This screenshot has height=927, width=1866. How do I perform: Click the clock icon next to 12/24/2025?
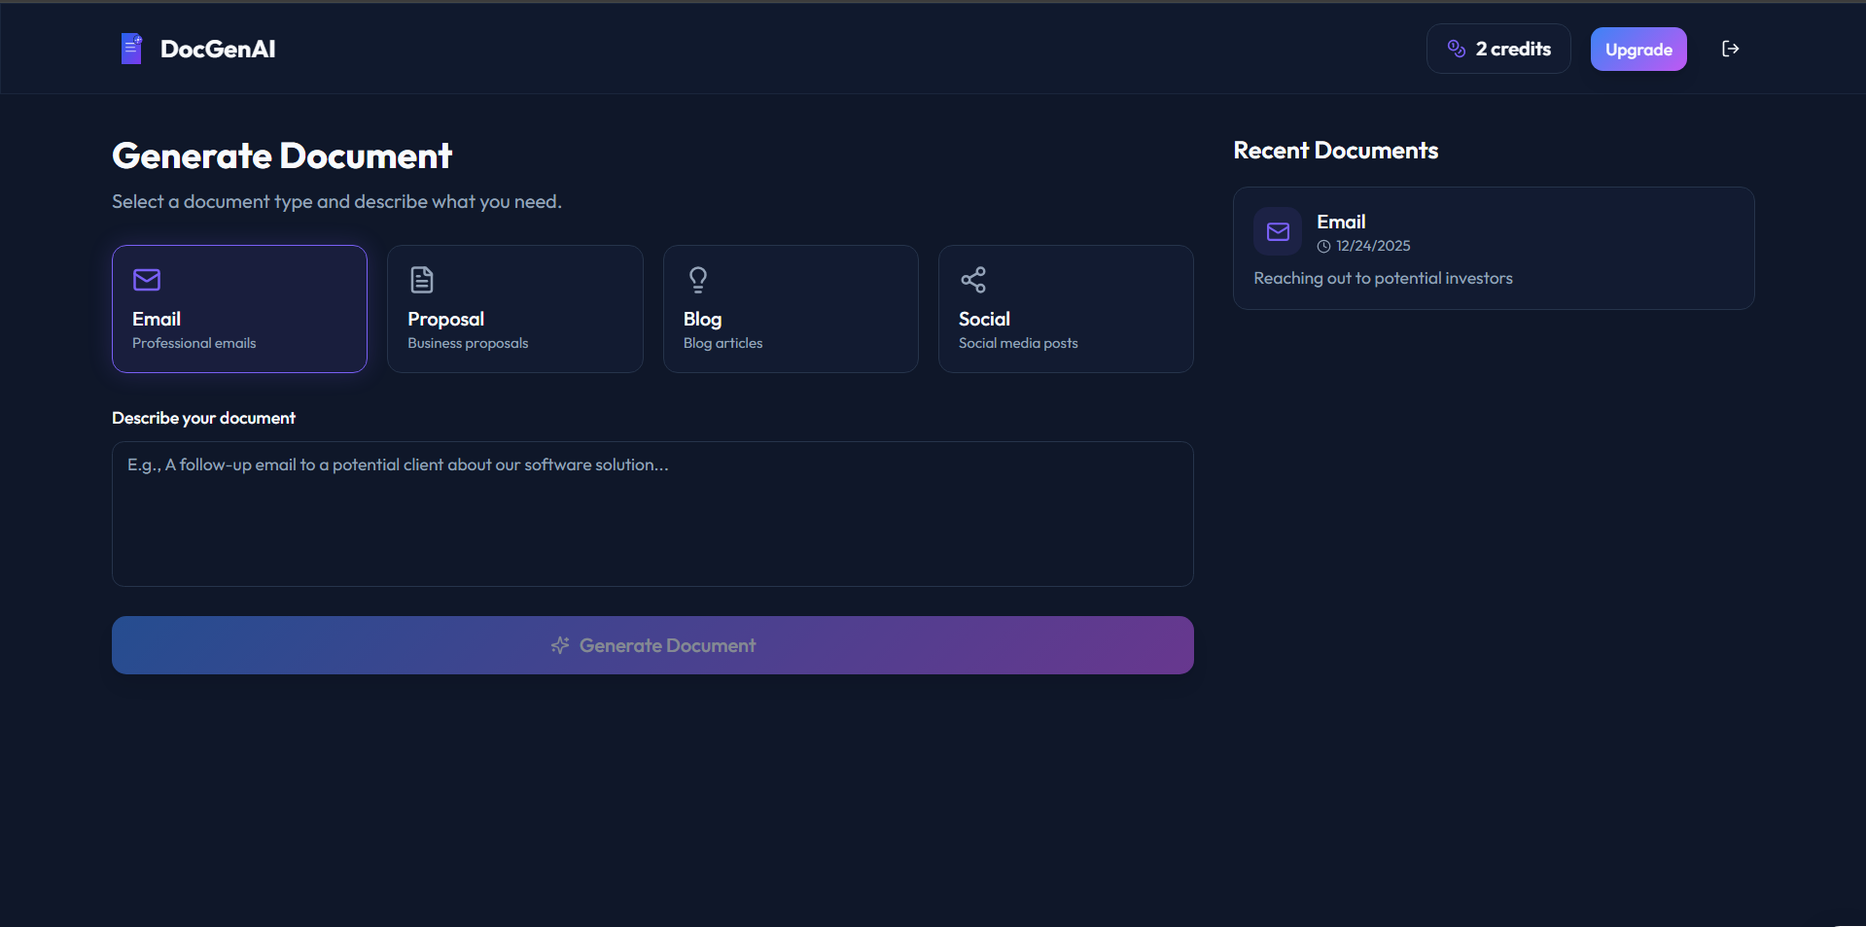point(1323,247)
